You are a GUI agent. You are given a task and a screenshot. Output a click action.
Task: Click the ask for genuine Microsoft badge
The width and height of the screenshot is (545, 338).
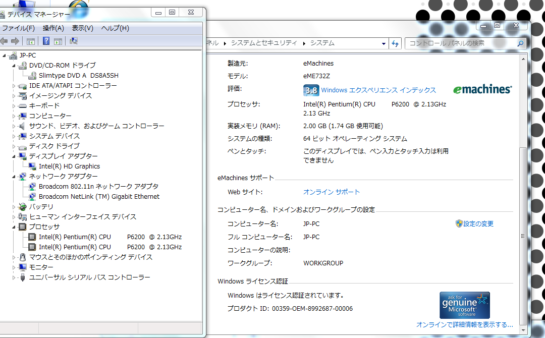tap(465, 305)
